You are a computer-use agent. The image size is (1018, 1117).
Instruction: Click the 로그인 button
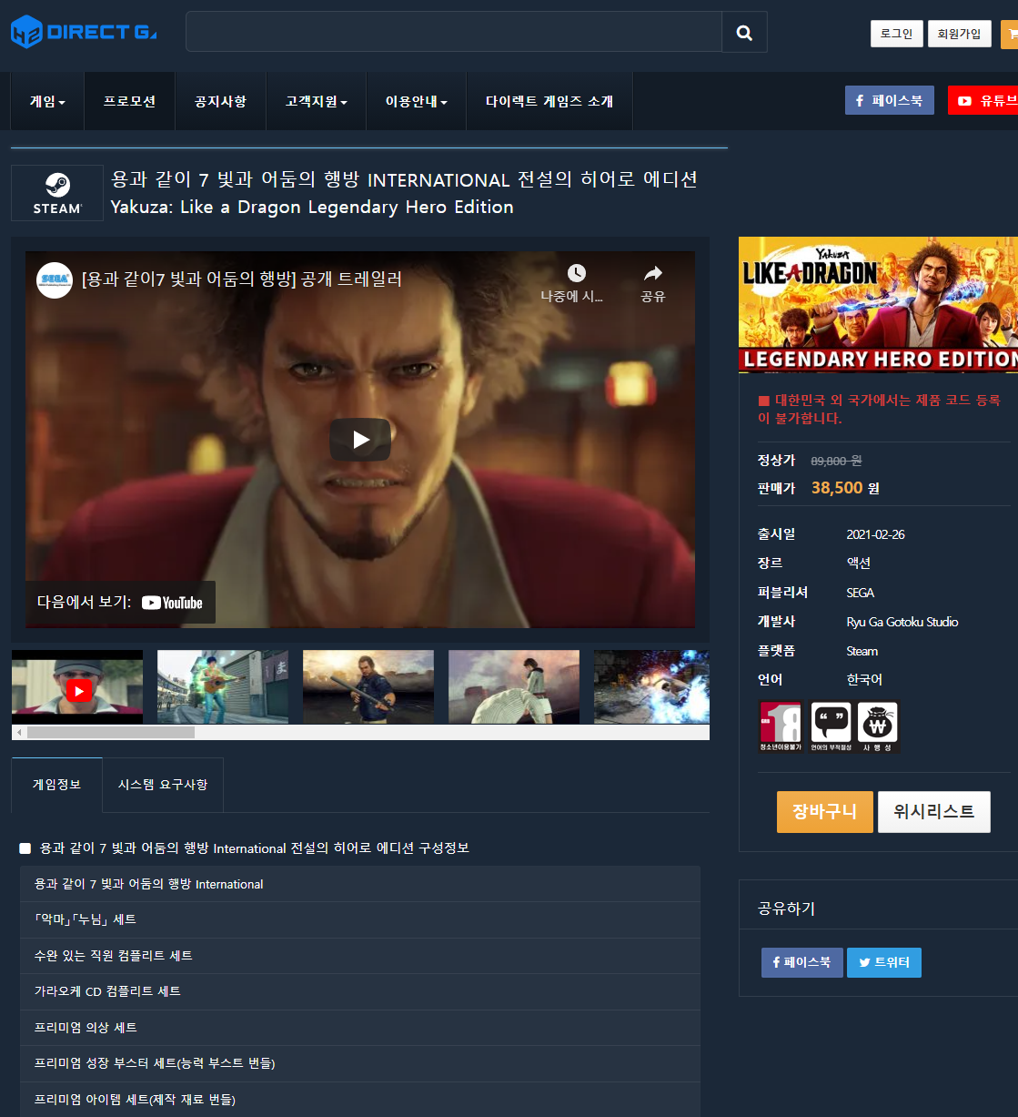[x=896, y=34]
